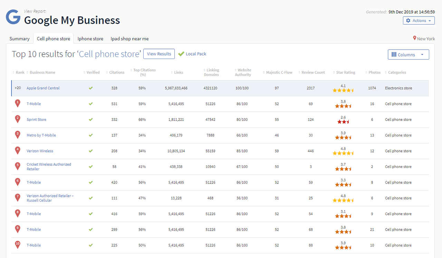Click the red rank pin for T-Mobile rank 1

tap(18, 102)
